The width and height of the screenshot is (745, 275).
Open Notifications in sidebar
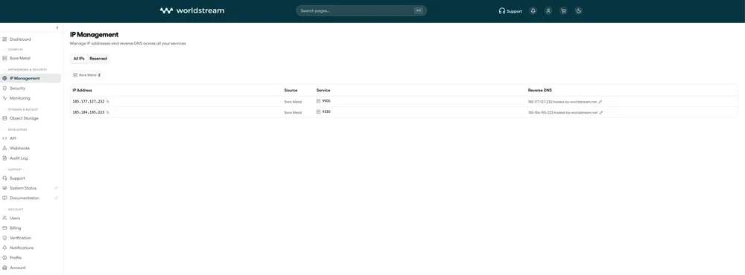[22, 247]
